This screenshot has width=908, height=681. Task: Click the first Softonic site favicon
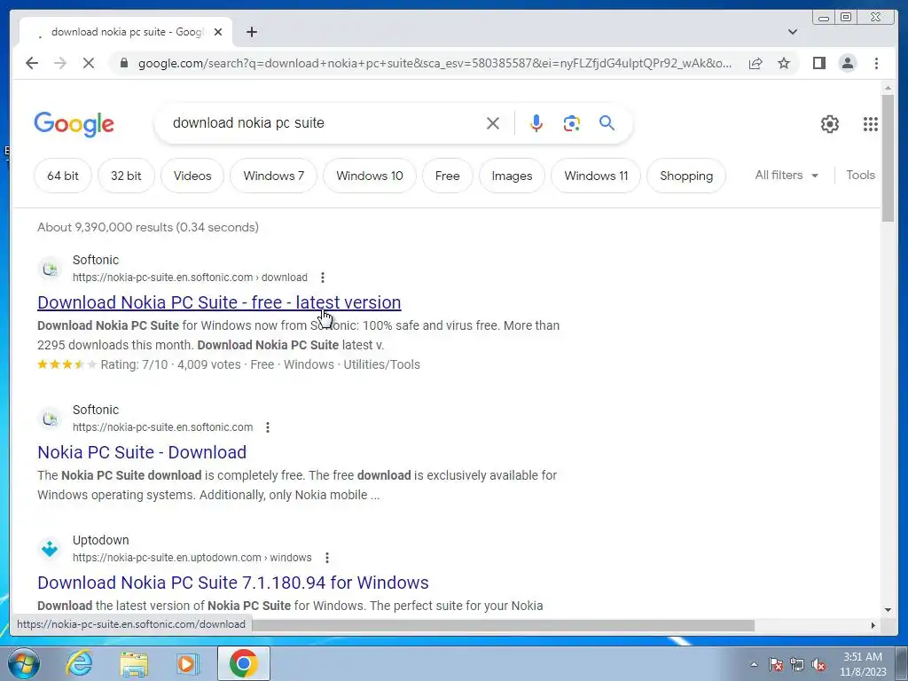tap(50, 269)
